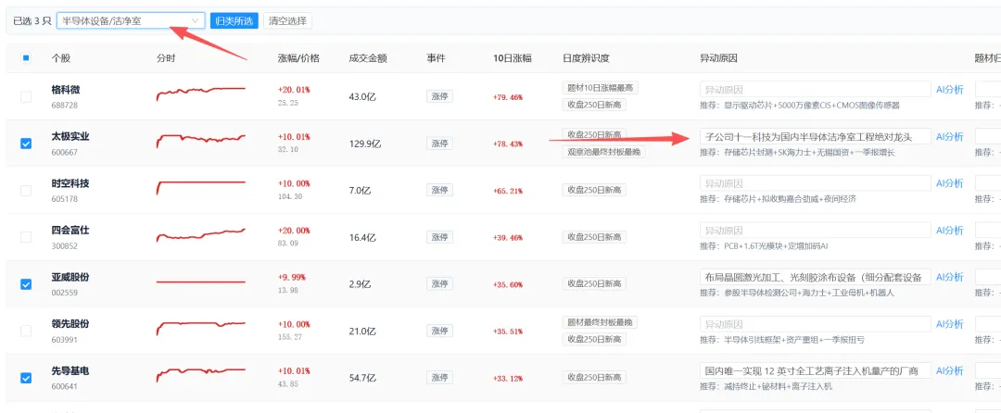This screenshot has width=1001, height=413.
Task: Open the 格科微 intraday sparkline chart
Action: (200, 94)
